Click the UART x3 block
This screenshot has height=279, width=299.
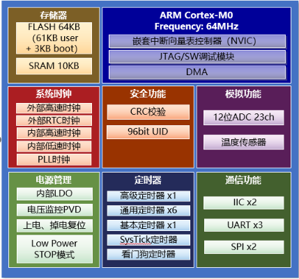click(x=244, y=225)
